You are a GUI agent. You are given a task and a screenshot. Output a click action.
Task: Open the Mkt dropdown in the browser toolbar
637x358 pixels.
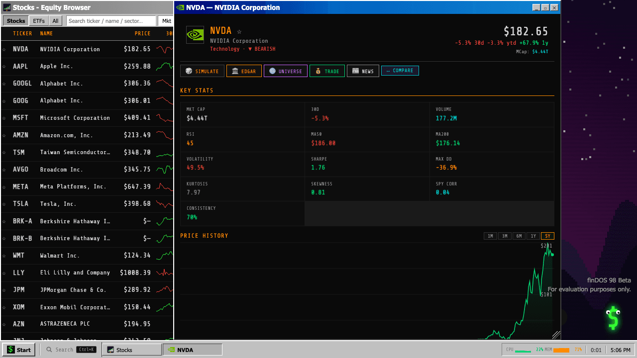(166, 21)
